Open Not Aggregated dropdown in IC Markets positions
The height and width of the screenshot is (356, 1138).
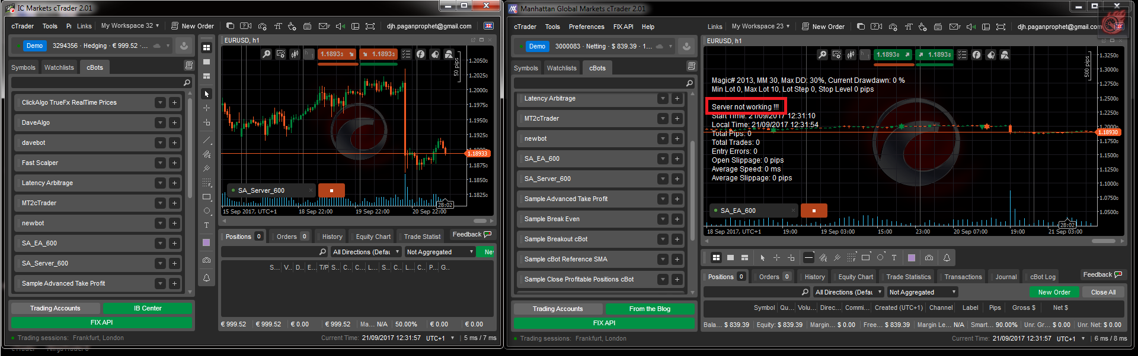440,252
